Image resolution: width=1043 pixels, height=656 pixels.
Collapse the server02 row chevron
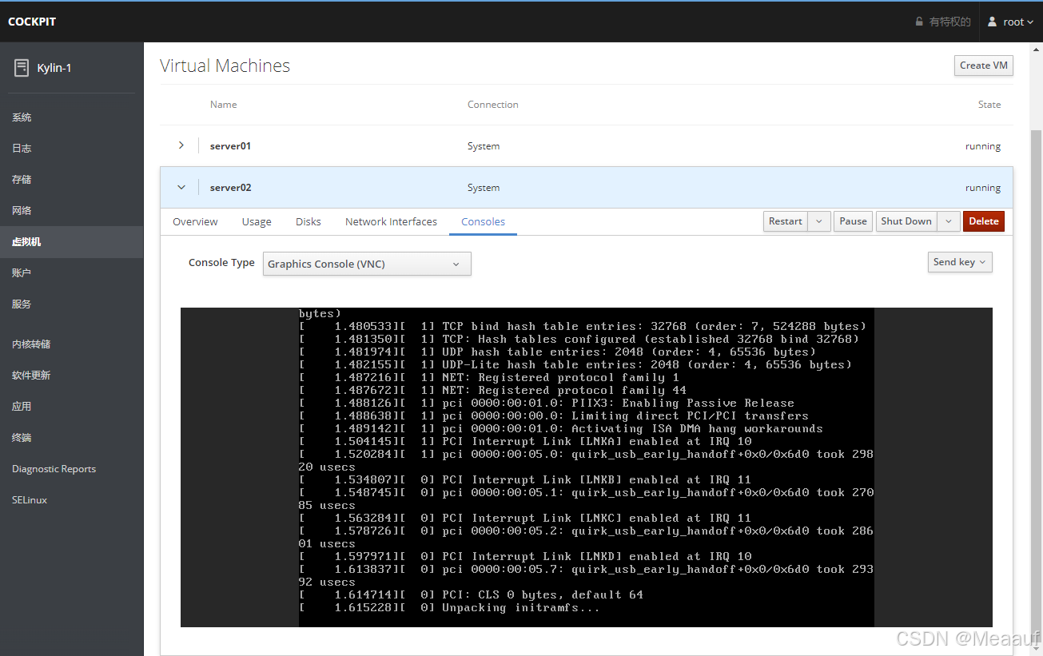point(181,187)
